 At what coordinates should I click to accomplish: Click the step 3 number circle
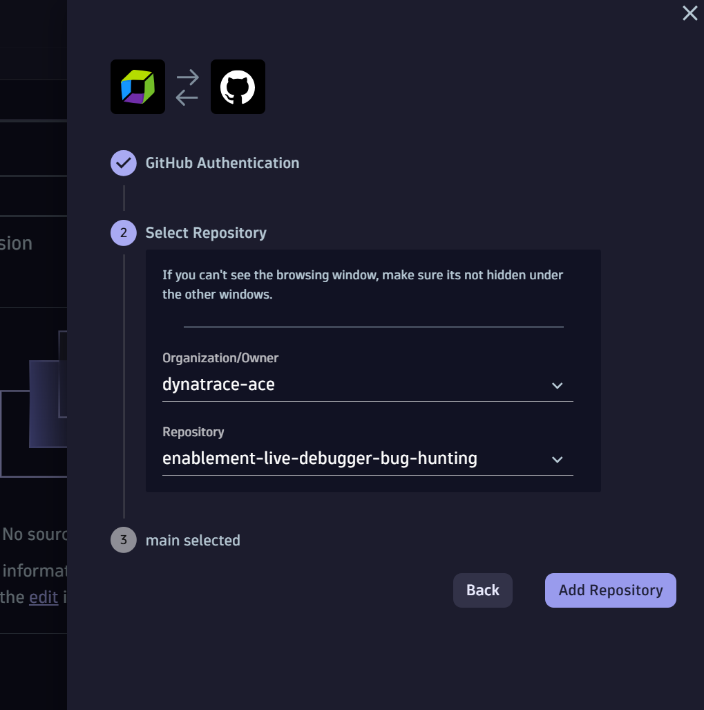point(124,540)
